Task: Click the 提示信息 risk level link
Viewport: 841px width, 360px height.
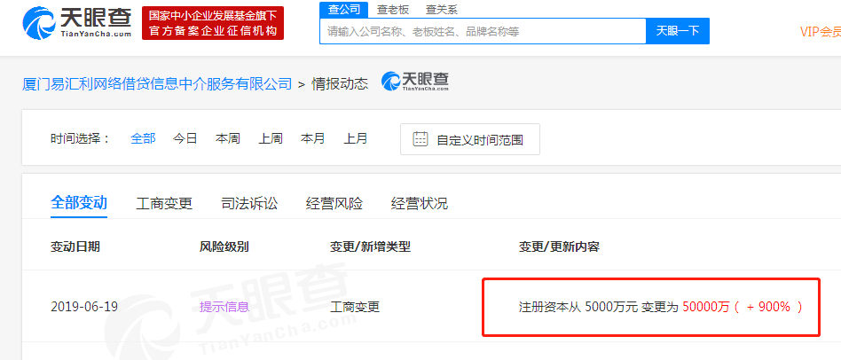Action: pos(224,307)
